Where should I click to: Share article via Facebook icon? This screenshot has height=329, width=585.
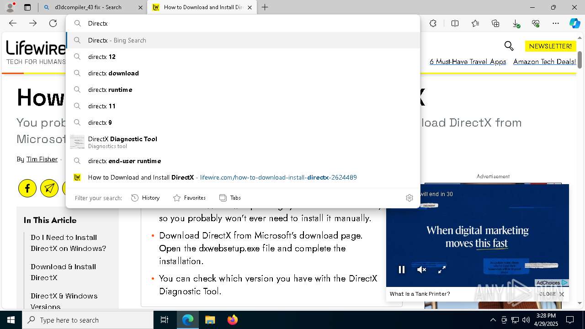point(27,188)
